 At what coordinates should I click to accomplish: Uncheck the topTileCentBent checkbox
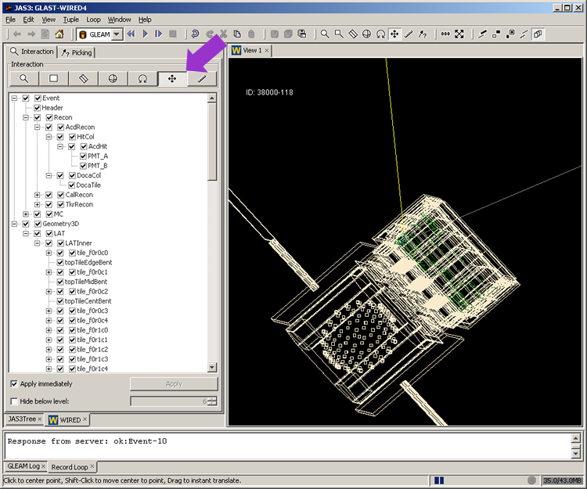60,301
